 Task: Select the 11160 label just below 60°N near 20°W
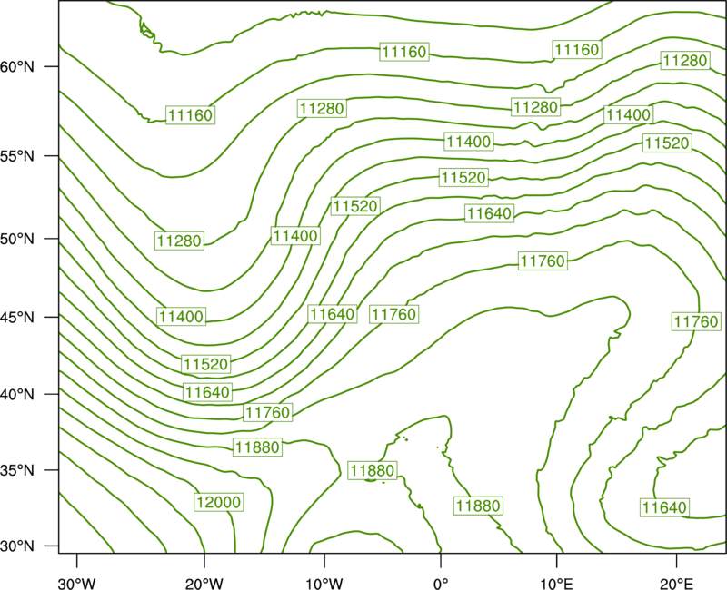[x=191, y=115]
